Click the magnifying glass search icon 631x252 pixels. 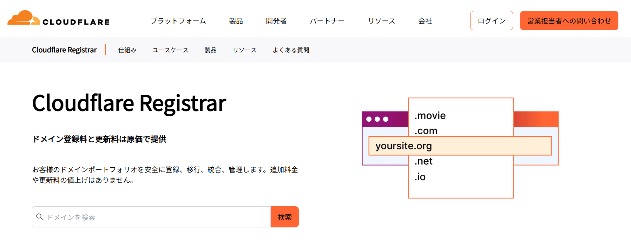coord(40,217)
